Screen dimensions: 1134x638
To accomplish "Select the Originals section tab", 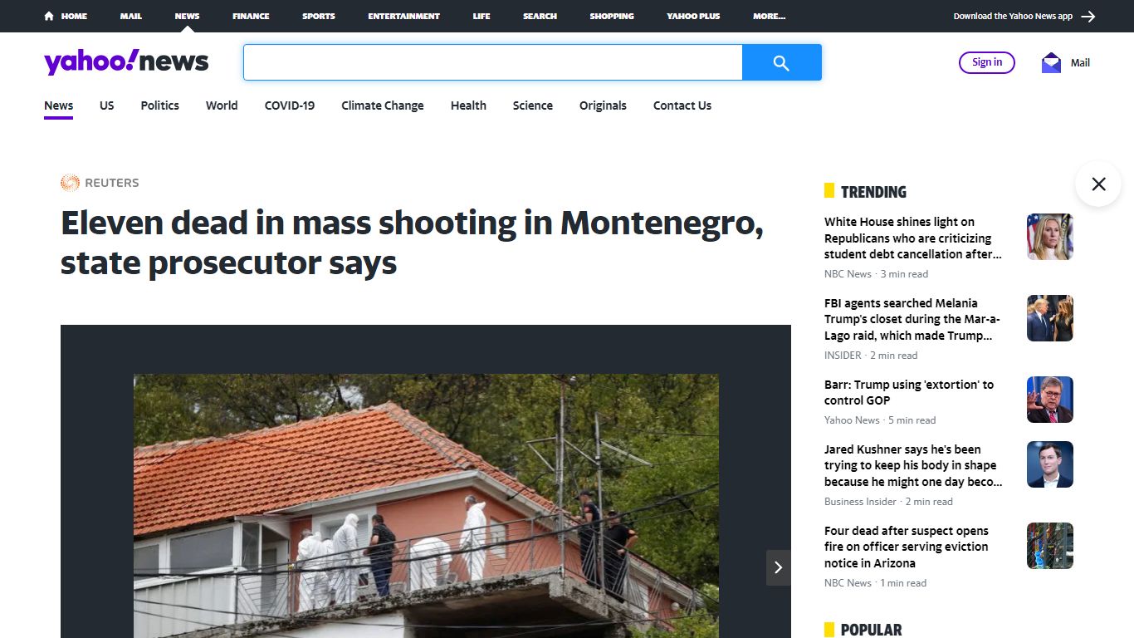I will [603, 106].
